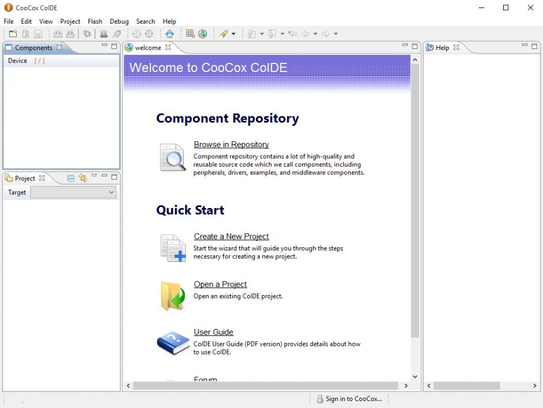Open the Forward history dropdown arrow

point(336,34)
